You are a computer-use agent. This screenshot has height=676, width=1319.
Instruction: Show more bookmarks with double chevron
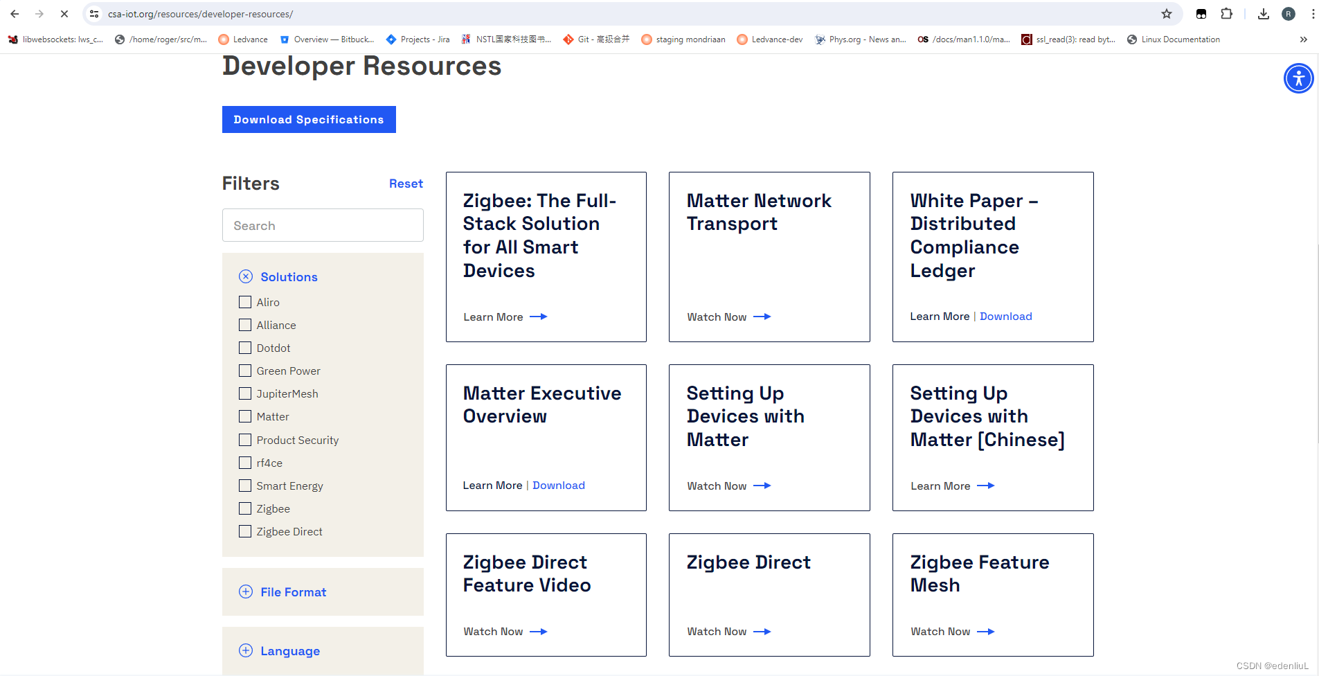pos(1304,39)
